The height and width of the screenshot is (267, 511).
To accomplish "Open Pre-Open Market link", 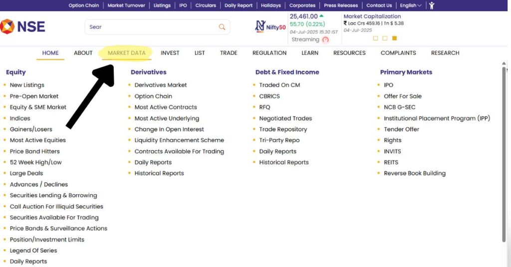I will point(34,96).
